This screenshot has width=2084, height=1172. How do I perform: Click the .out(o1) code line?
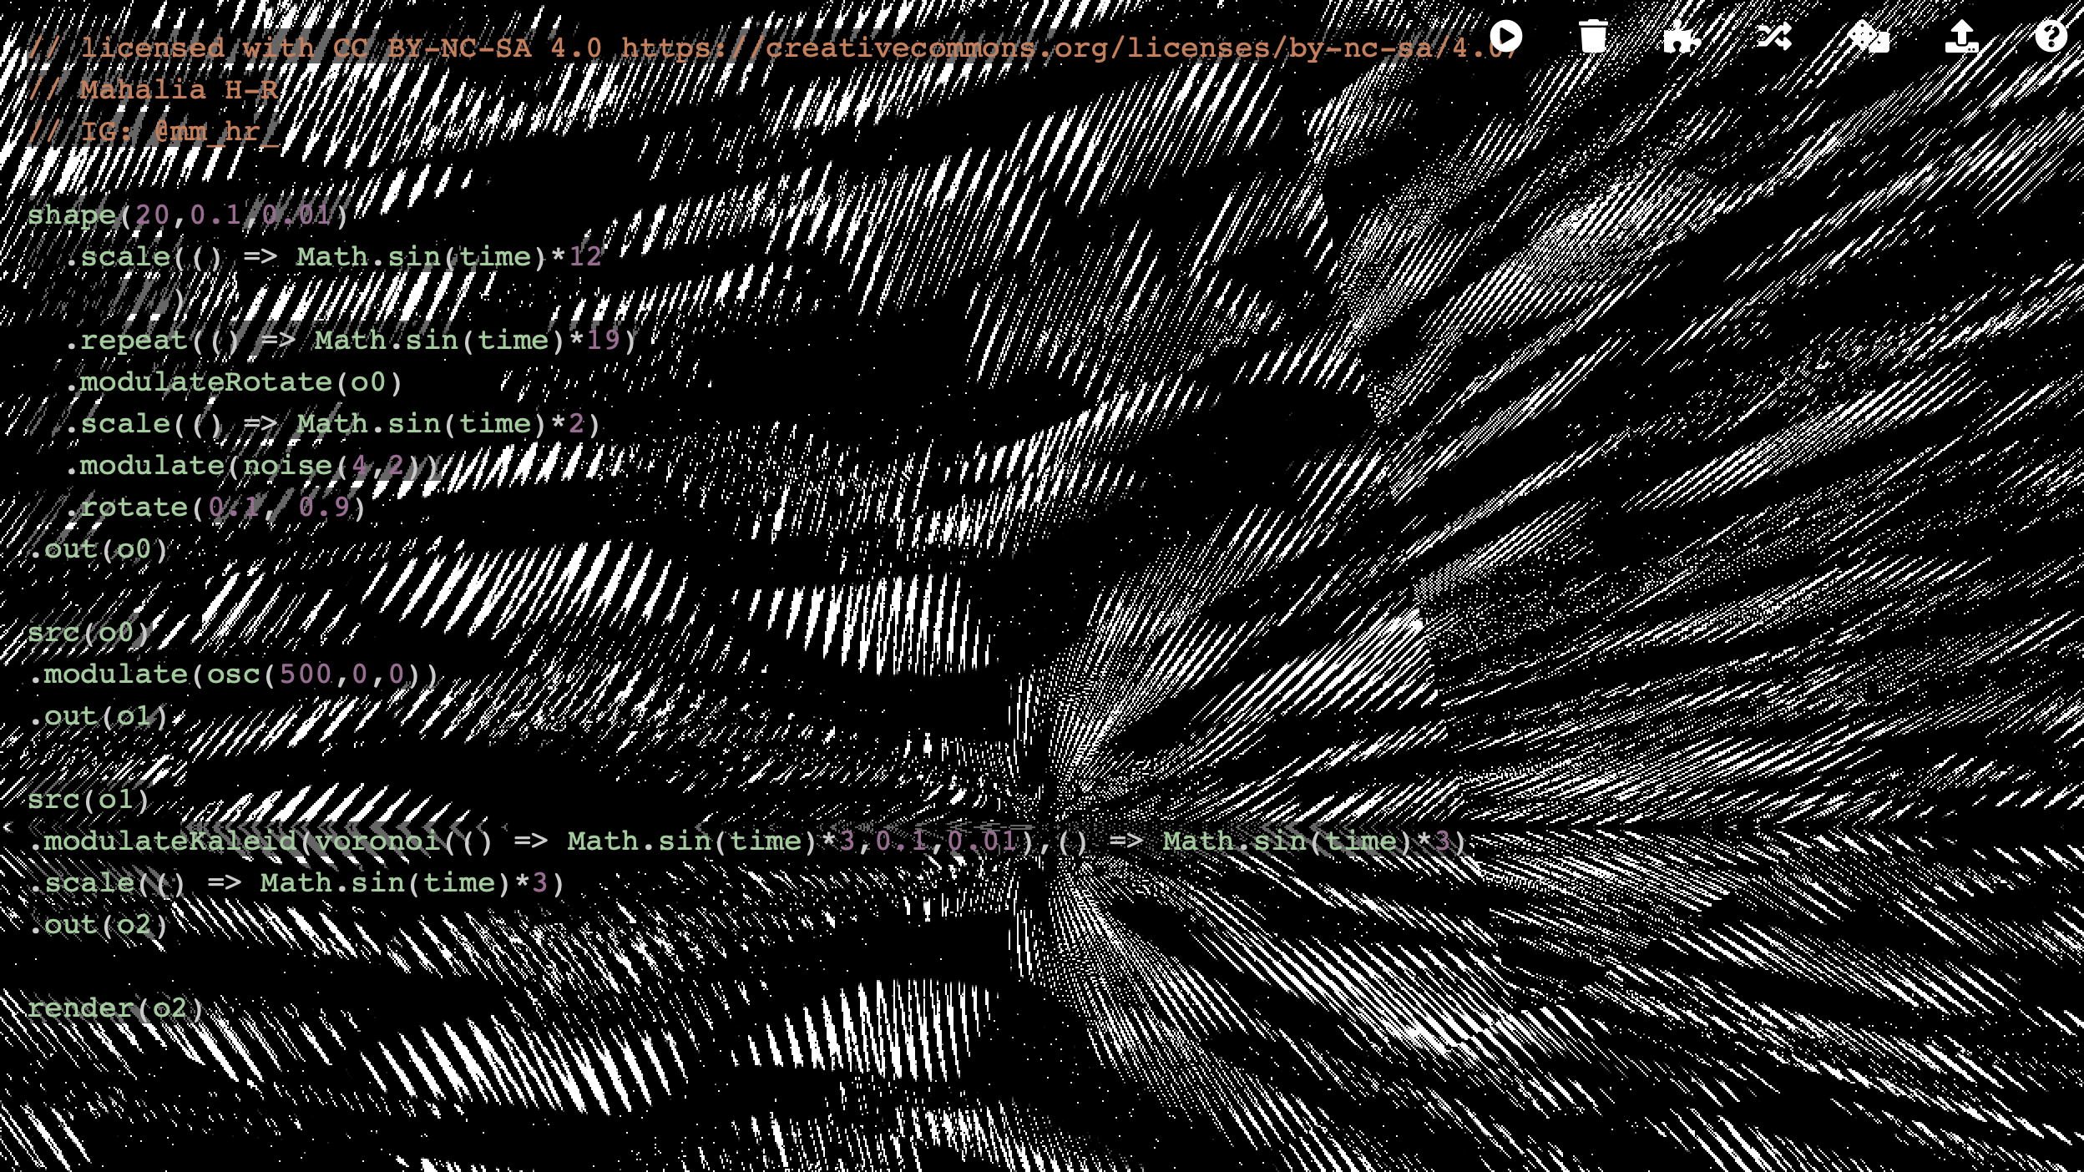100,716
